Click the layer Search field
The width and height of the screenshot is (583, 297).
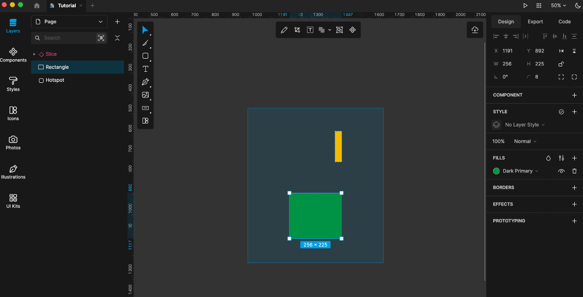click(68, 38)
